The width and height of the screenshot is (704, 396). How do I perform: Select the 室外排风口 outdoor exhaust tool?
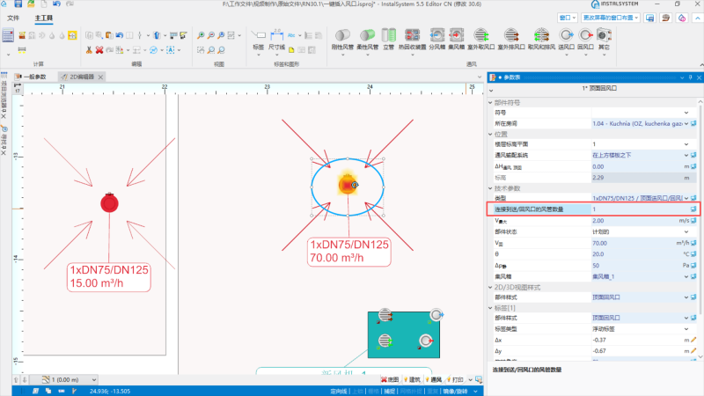pos(511,39)
